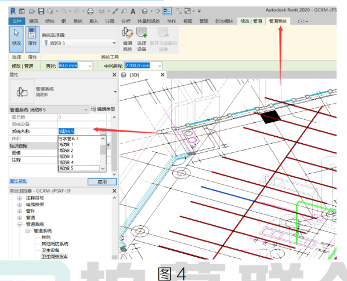This screenshot has width=347, height=281.
Task: Switch to the 视图 ribbon tab
Action: (187, 21)
